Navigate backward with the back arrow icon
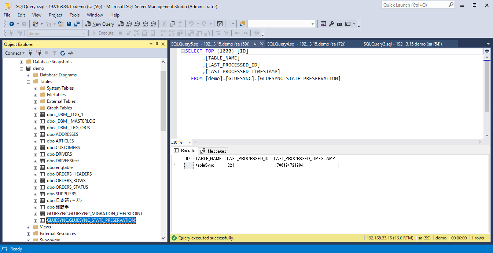The height and width of the screenshot is (253, 493). pos(12,24)
